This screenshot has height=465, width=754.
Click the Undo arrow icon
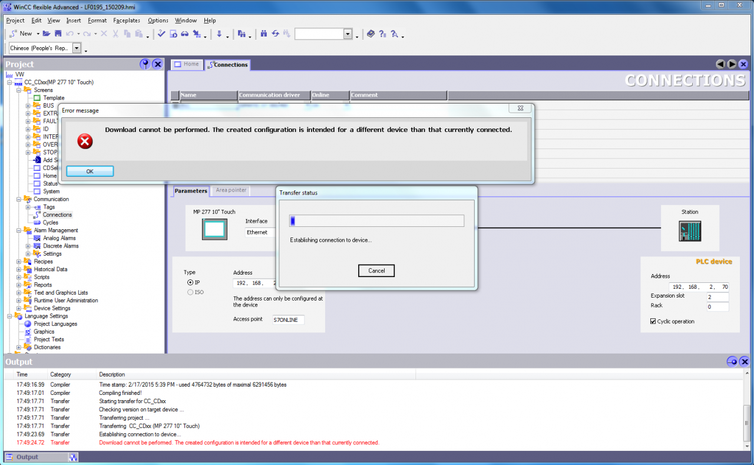[70, 34]
